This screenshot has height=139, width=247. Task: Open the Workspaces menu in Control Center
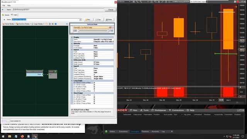[159, 110]
